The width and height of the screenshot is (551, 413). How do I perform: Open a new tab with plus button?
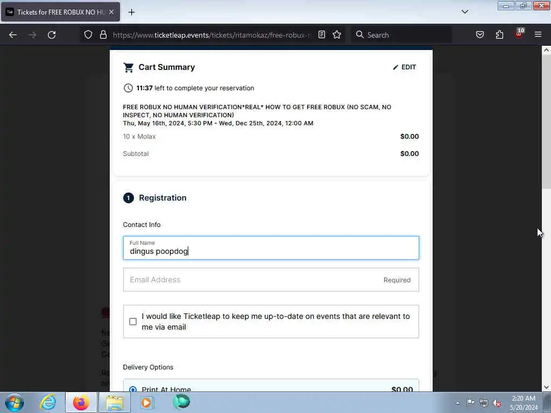click(131, 12)
